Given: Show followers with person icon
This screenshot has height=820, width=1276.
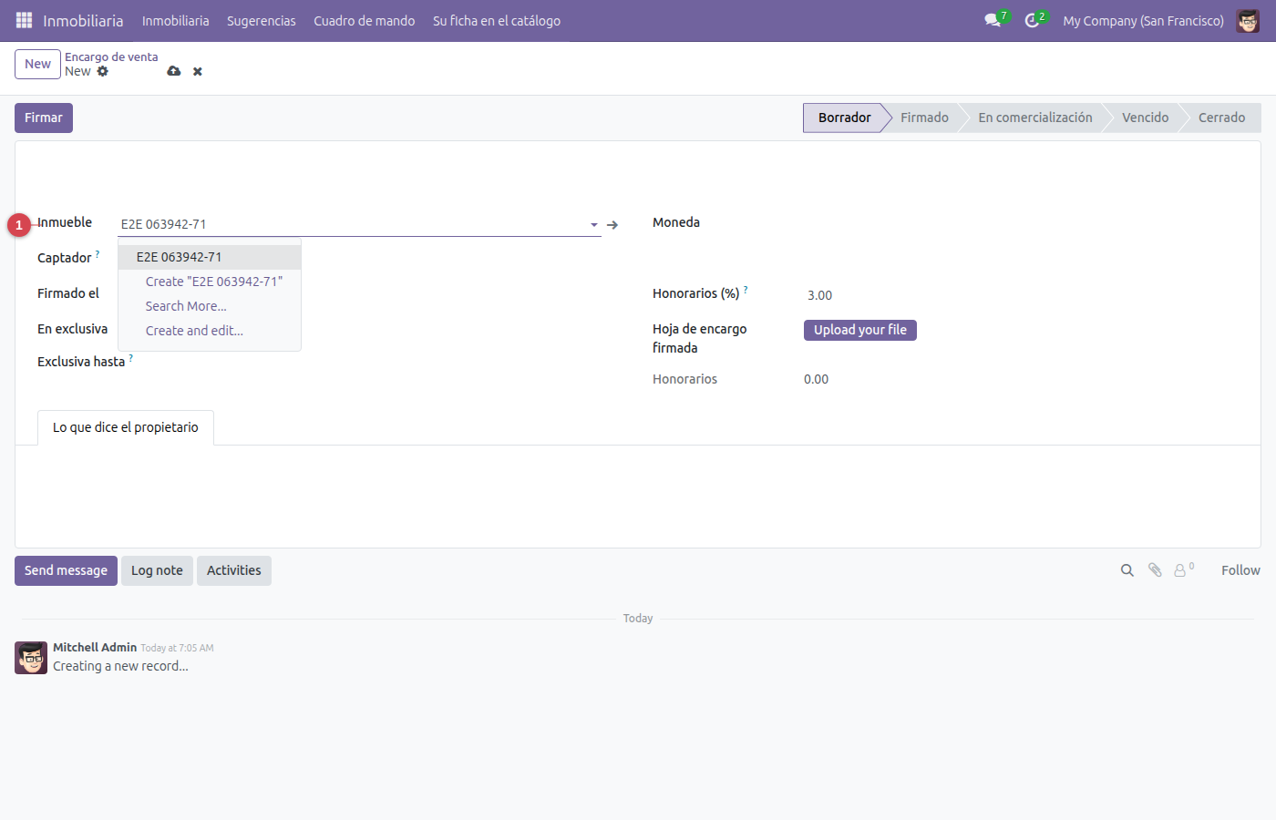Looking at the screenshot, I should pos(1183,570).
